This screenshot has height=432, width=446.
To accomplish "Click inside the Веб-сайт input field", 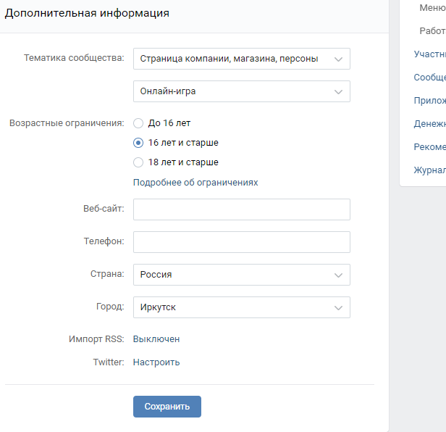I will point(242,209).
